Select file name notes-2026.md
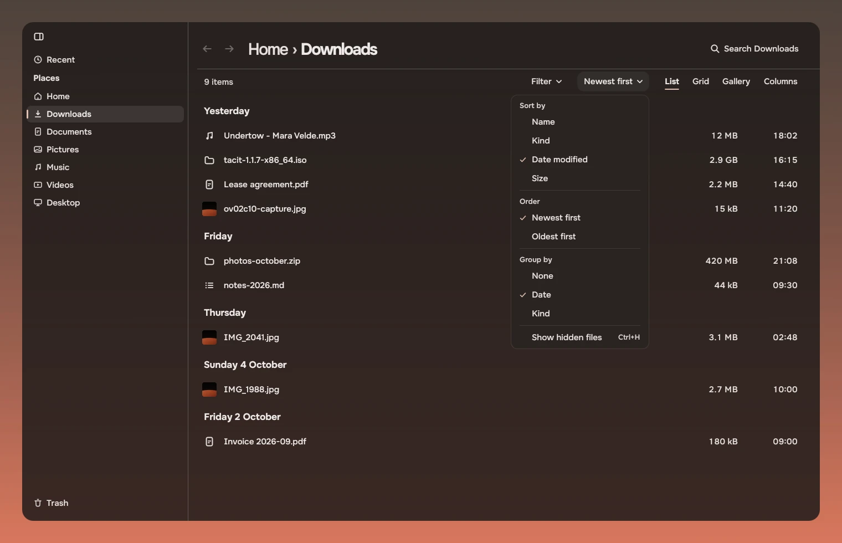 [x=254, y=285]
